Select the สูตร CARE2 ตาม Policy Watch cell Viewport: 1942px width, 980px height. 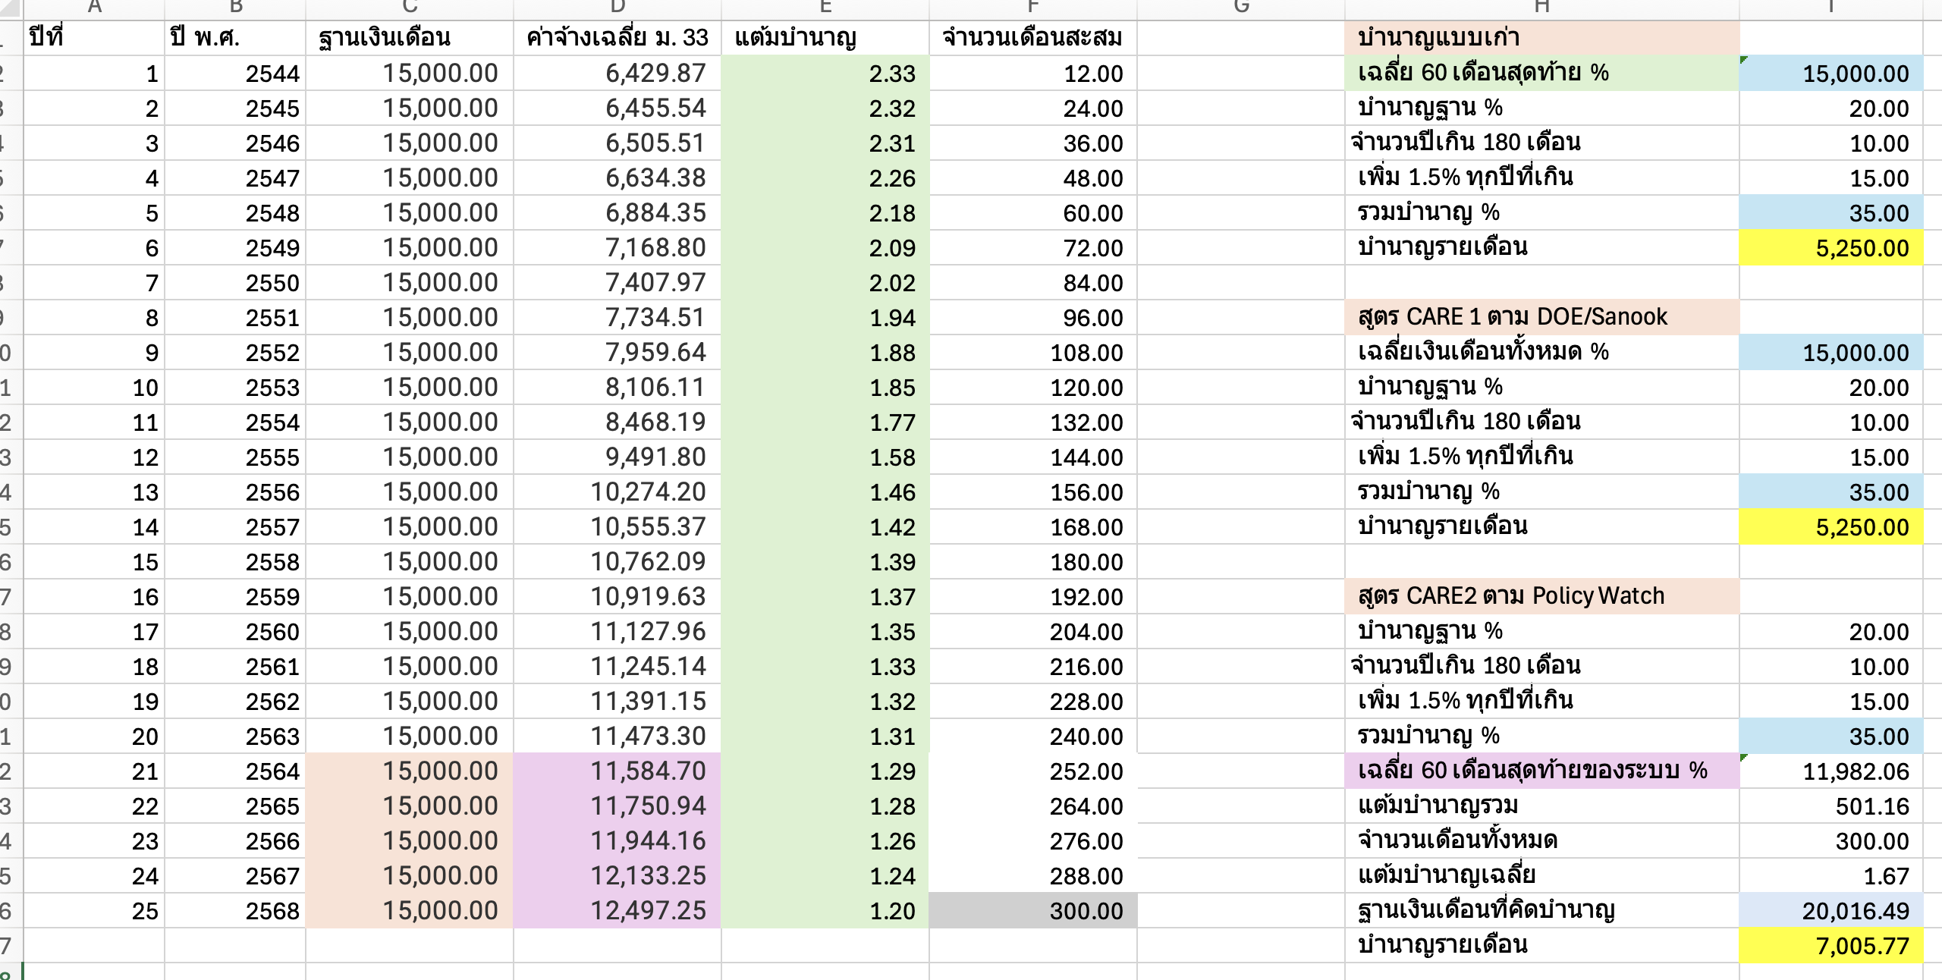coord(1541,595)
